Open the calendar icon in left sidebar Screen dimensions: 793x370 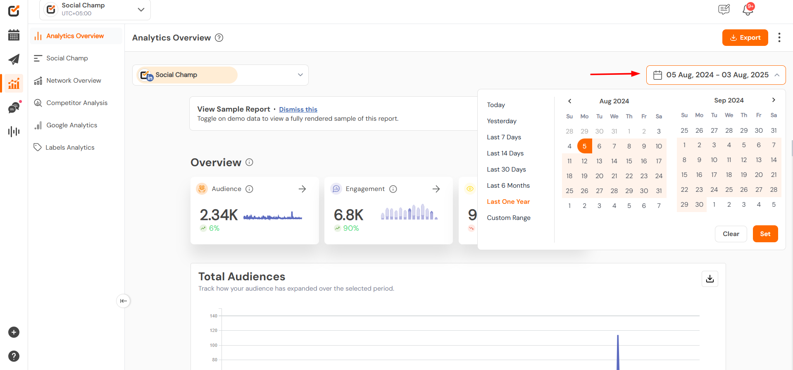pyautogui.click(x=14, y=35)
